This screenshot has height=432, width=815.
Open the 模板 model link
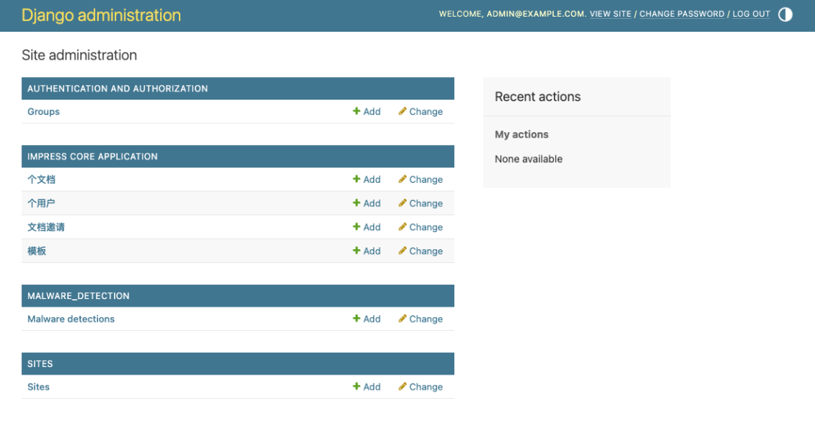36,251
